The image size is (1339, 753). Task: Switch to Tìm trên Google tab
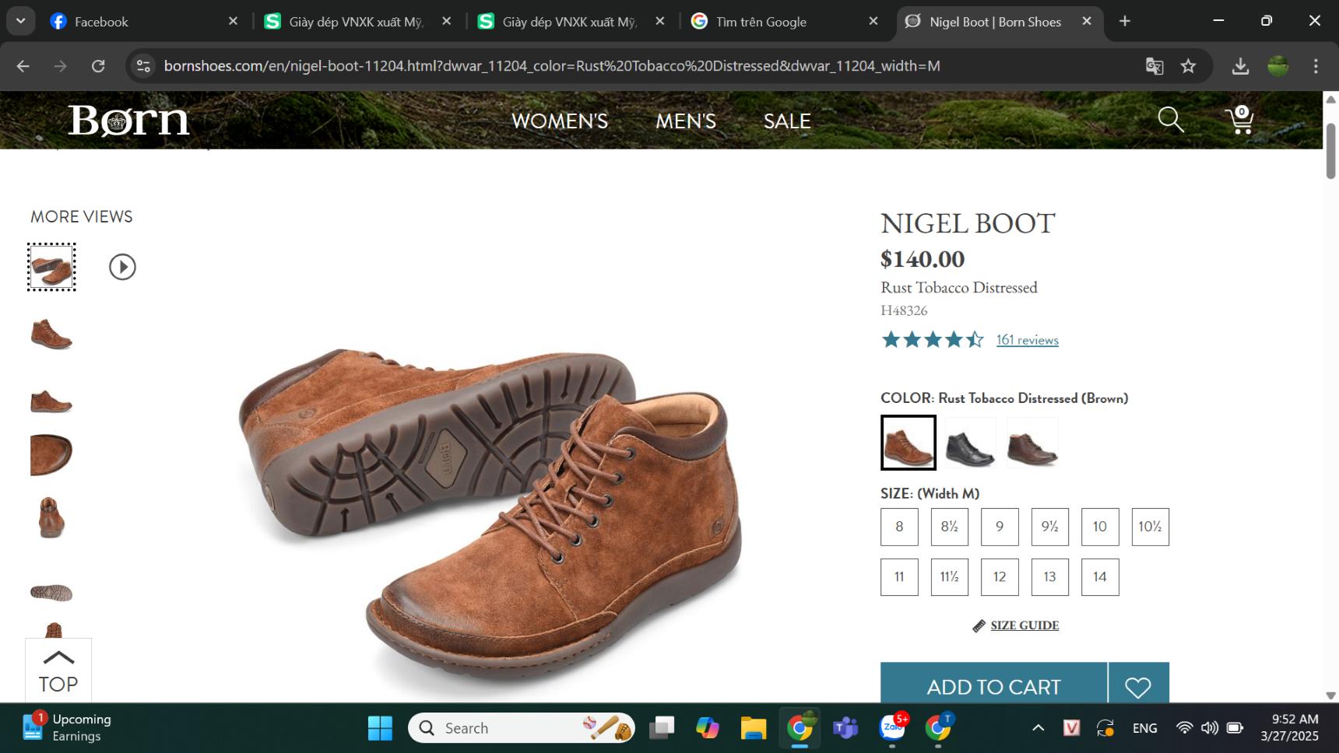click(x=786, y=22)
